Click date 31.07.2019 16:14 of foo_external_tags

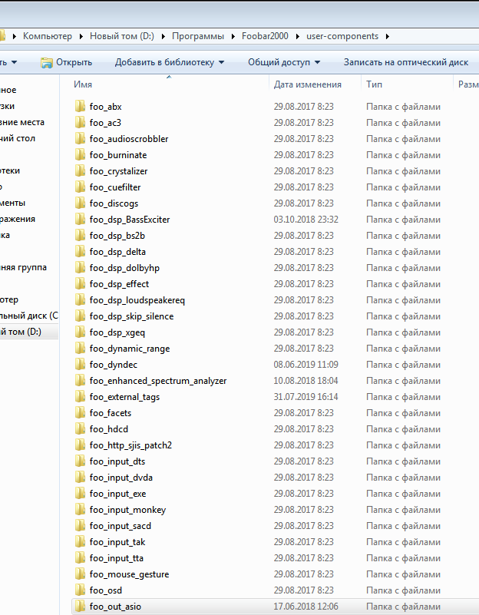306,396
